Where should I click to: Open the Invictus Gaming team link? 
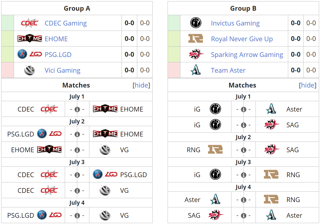point(235,23)
